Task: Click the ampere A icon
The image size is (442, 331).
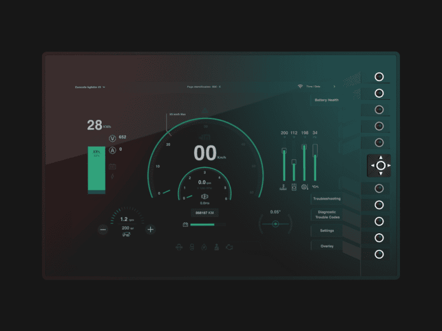Action: tap(113, 150)
